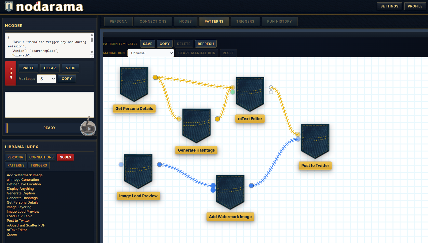Viewport: 428px width, 243px height.
Task: Switch to the RUN HISTORY tab
Action: (279, 21)
